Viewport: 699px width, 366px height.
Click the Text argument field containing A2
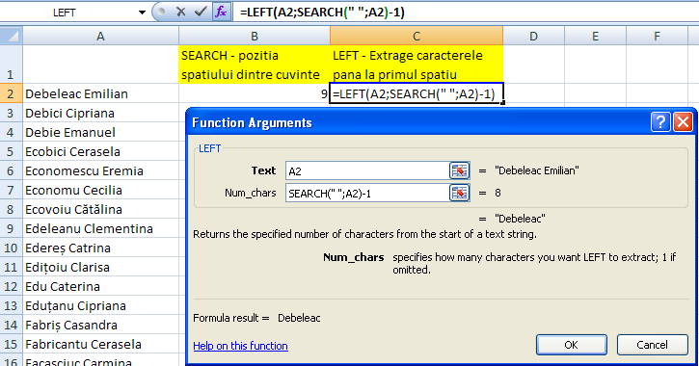(x=367, y=171)
